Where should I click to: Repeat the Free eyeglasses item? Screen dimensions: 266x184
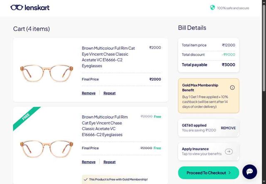(109, 162)
